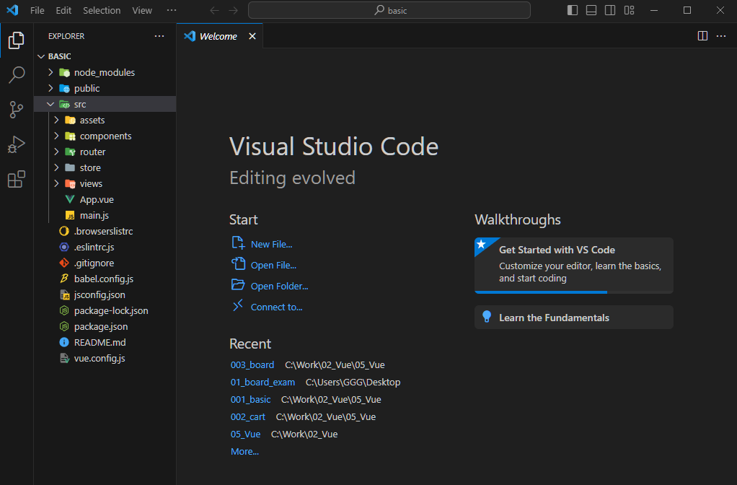Open the Extensions view
737x485 pixels.
click(x=16, y=180)
